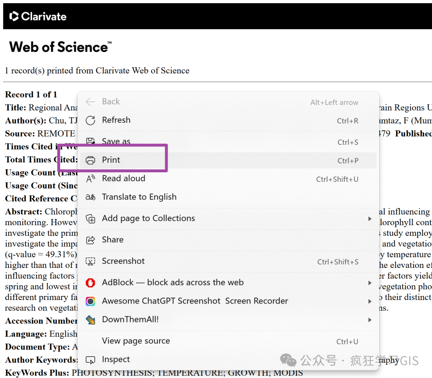
Task: Click the Screenshot scissors icon
Action: coord(90,261)
